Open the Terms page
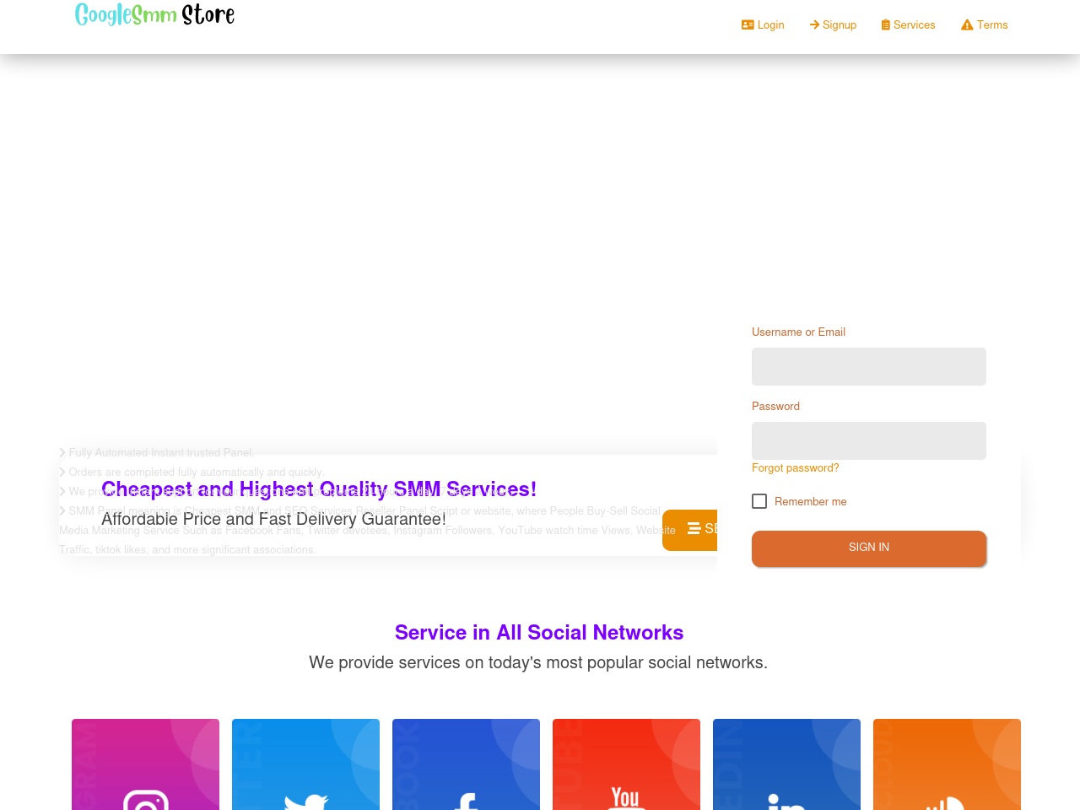 tap(984, 24)
